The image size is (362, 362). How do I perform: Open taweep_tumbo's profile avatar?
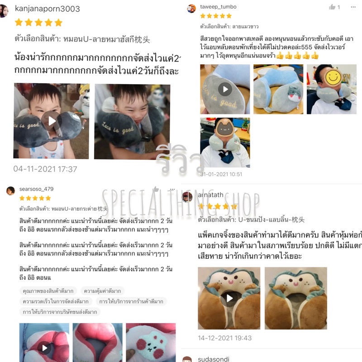(x=191, y=9)
